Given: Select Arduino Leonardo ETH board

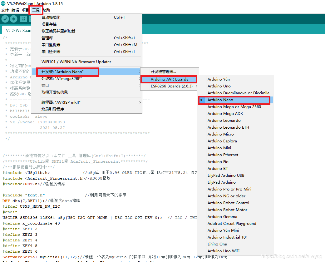Looking at the screenshot, I should click(235, 127).
